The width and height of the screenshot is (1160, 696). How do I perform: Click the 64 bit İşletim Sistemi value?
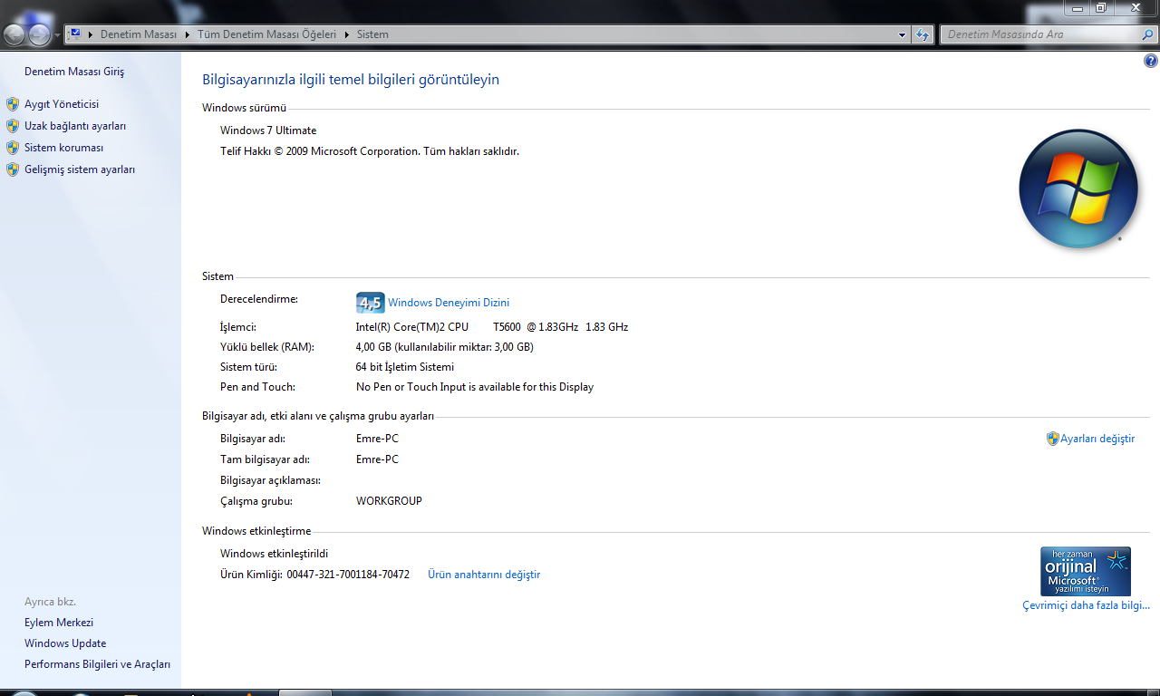(405, 367)
